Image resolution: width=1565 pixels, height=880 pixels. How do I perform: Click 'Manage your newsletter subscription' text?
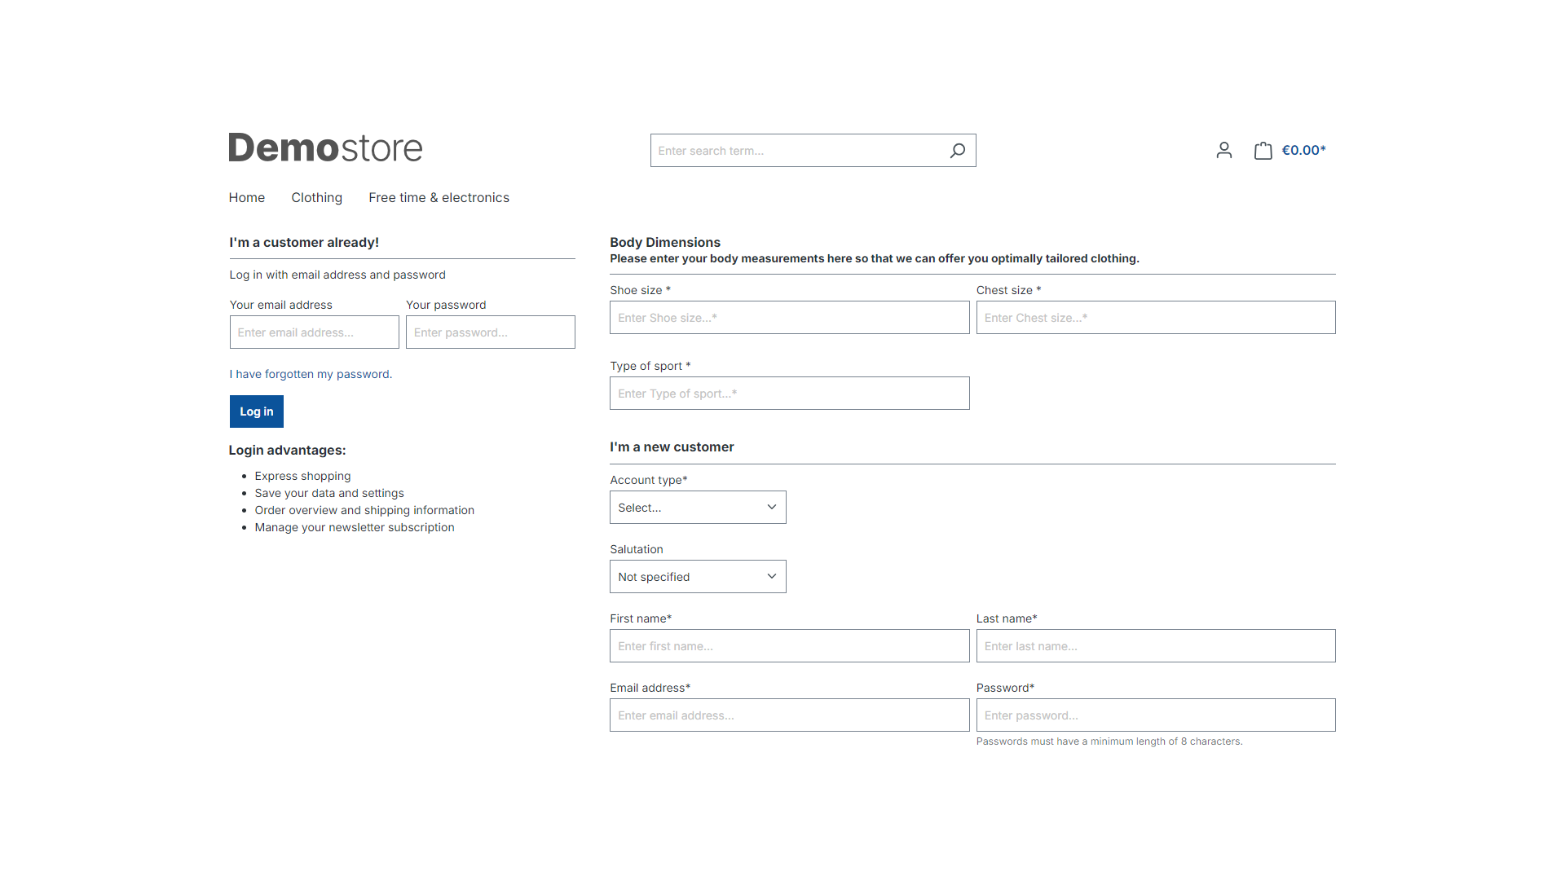355,527
